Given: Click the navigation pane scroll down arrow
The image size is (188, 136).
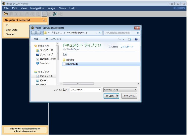Looking at the screenshot, I should click(57, 84).
